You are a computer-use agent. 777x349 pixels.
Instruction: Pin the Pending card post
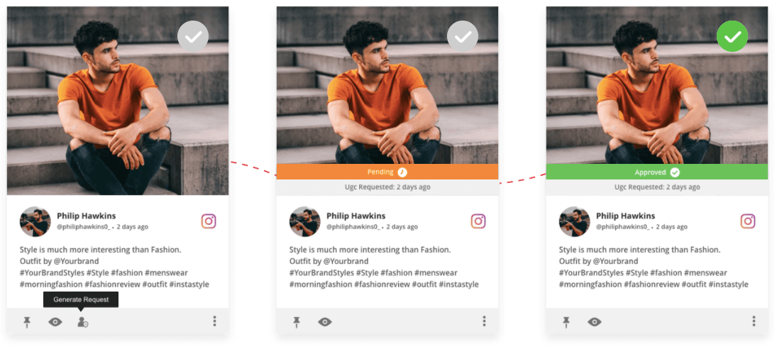tap(297, 322)
